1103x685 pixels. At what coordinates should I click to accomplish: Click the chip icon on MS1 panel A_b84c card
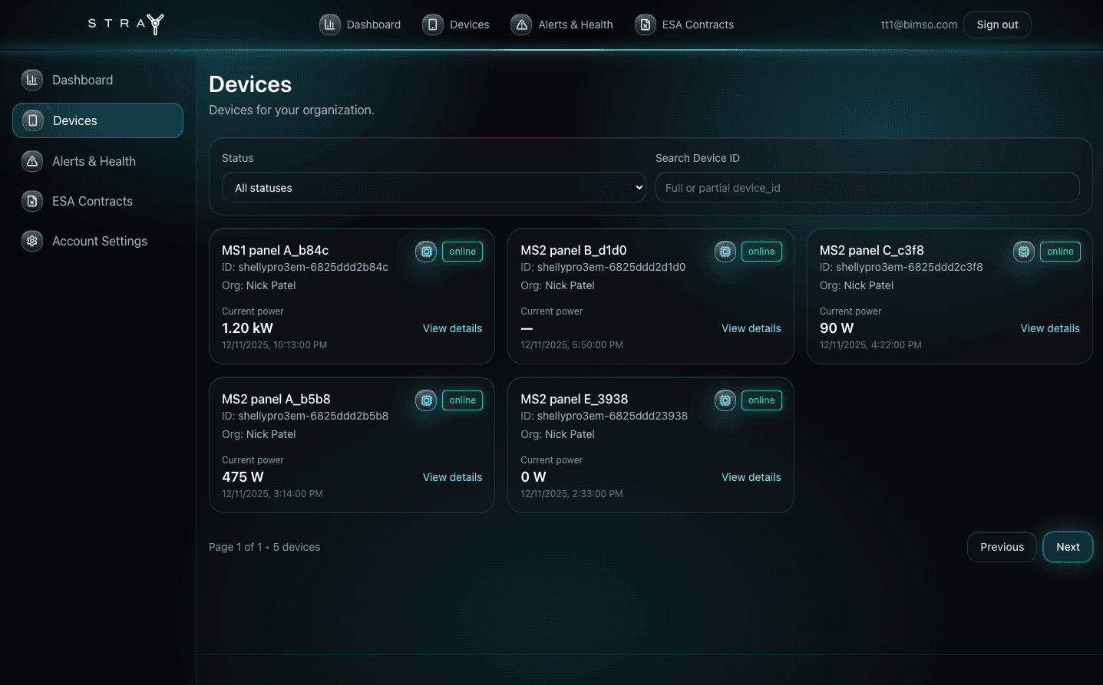click(426, 251)
